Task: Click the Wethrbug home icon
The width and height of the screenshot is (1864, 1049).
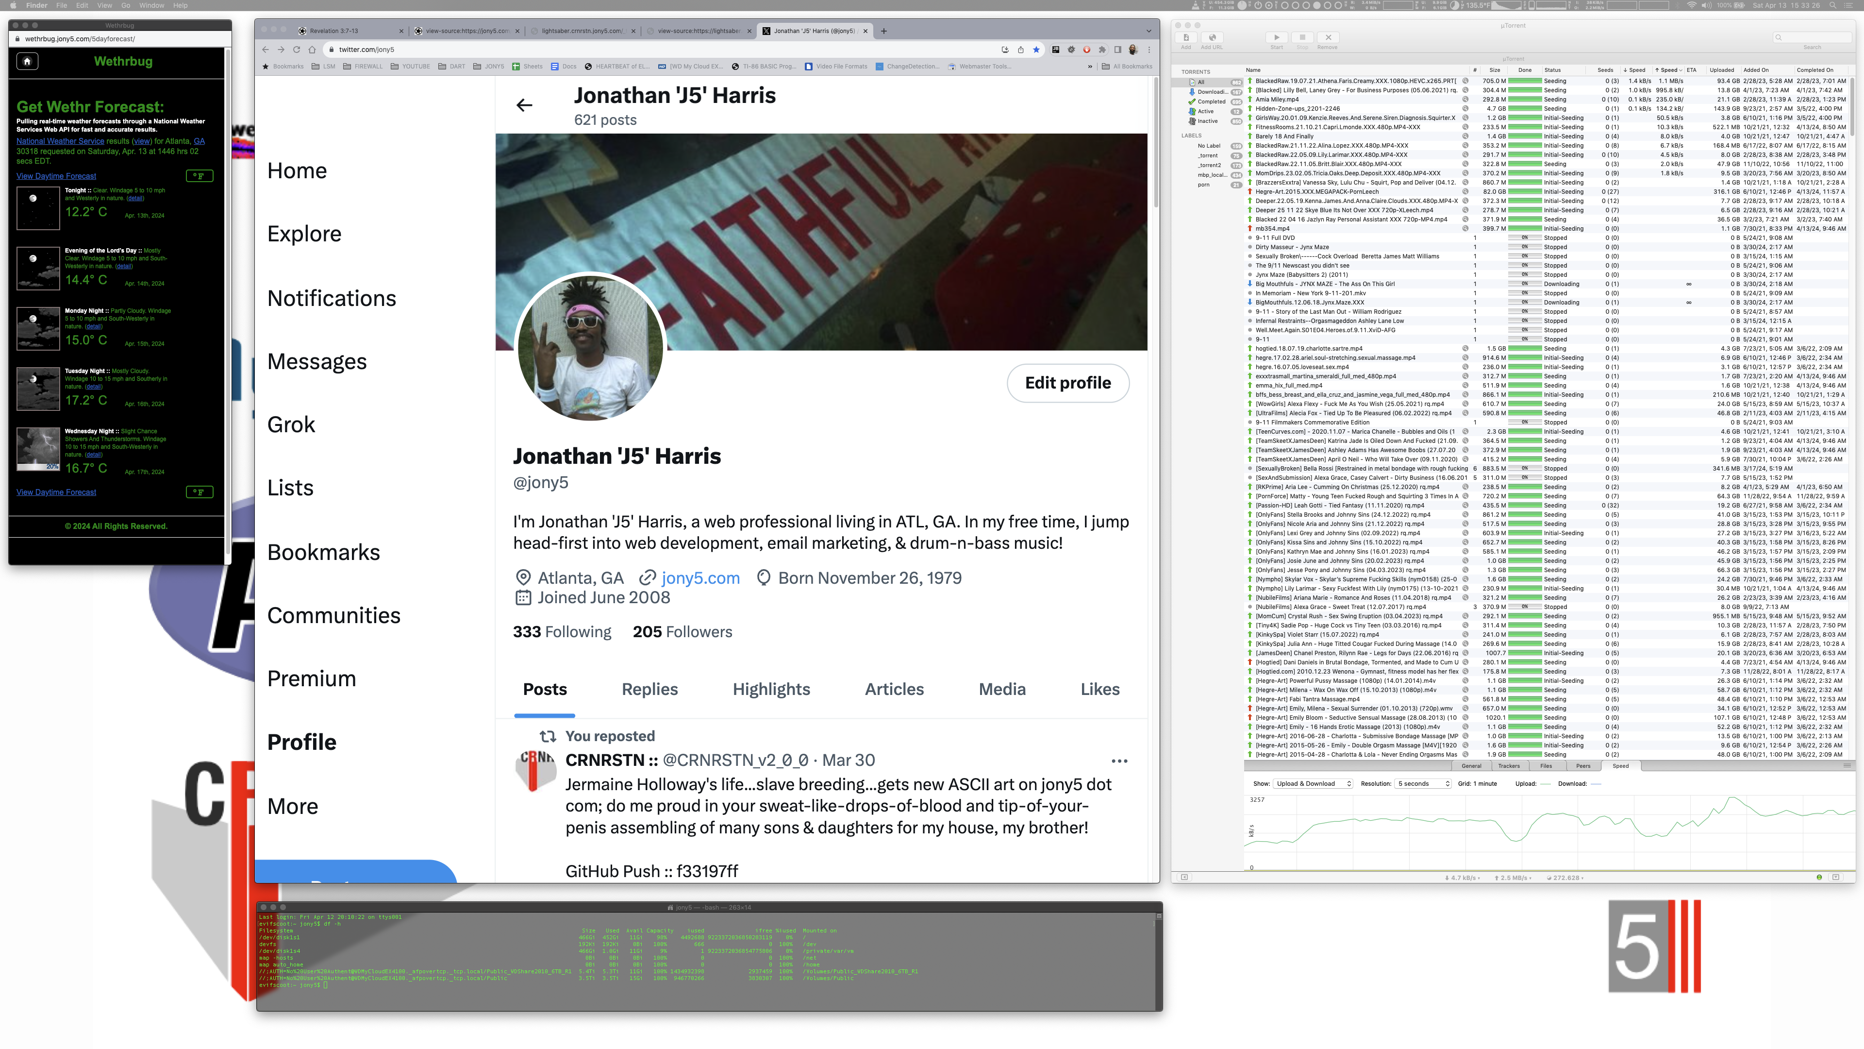Action: 28,62
